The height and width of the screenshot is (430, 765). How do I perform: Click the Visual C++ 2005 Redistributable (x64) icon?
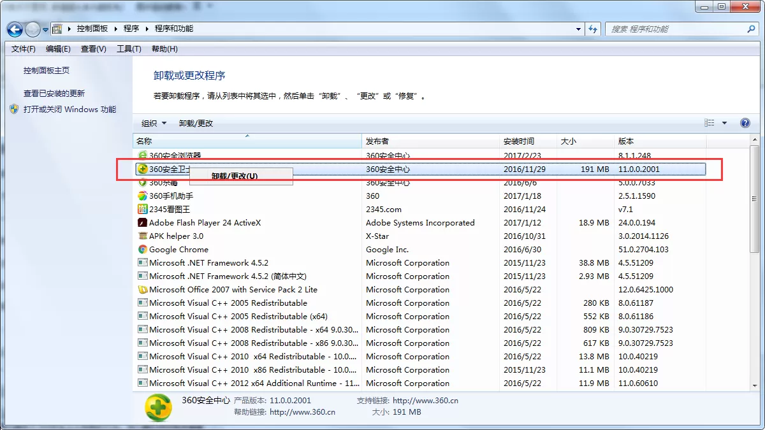pos(143,317)
